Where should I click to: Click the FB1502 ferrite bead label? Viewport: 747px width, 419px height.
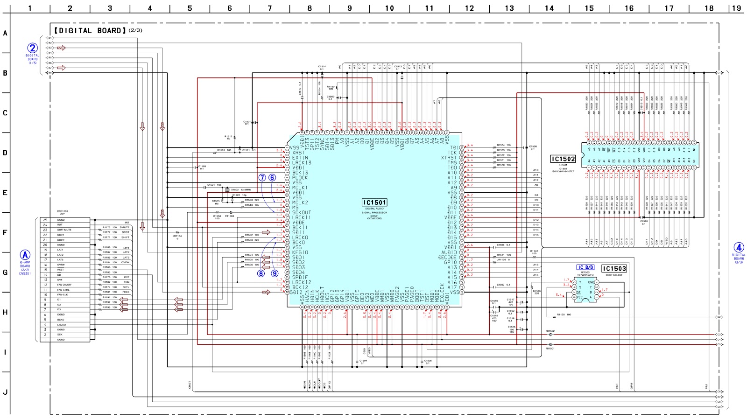click(x=550, y=331)
